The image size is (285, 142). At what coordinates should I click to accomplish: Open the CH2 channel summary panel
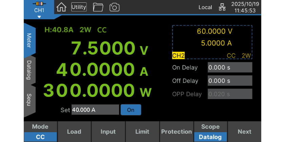click(212, 42)
